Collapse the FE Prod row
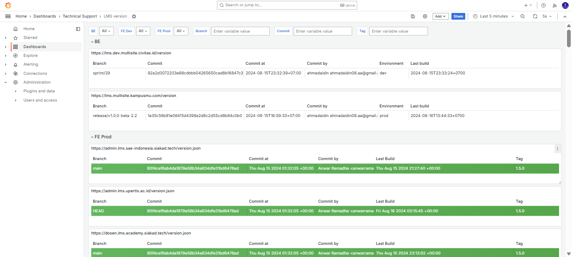 pos(92,137)
